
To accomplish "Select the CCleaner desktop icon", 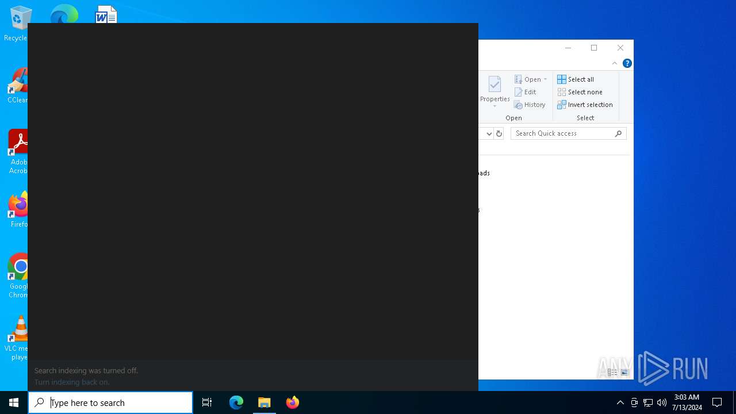I will coord(17,85).
